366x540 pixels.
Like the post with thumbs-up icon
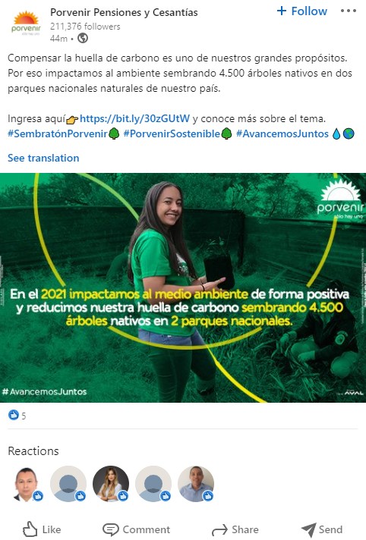pos(30,529)
